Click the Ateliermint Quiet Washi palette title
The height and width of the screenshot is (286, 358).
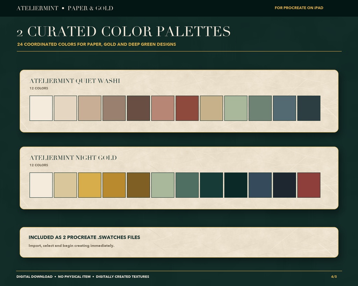coord(75,81)
